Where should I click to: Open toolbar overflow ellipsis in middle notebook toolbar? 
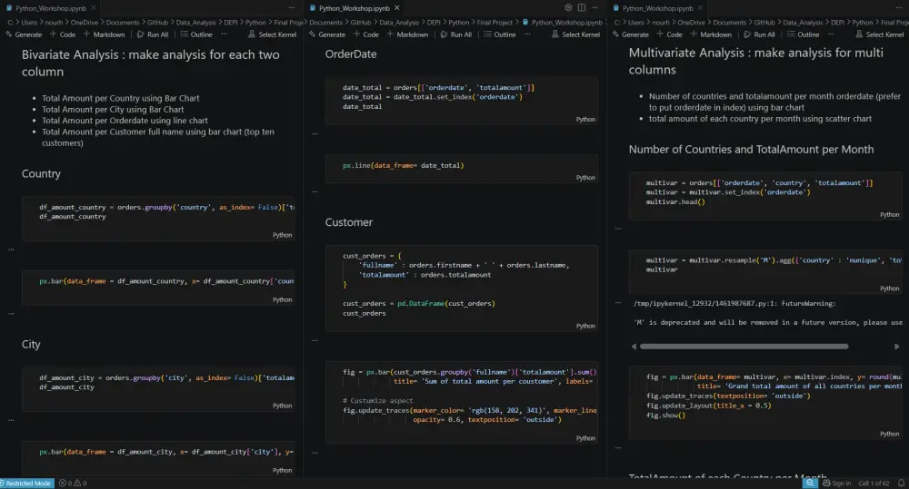click(x=527, y=34)
